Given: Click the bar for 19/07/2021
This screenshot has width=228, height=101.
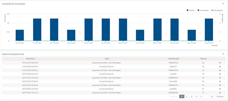Looking at the screenshot, I should click(x=71, y=35).
